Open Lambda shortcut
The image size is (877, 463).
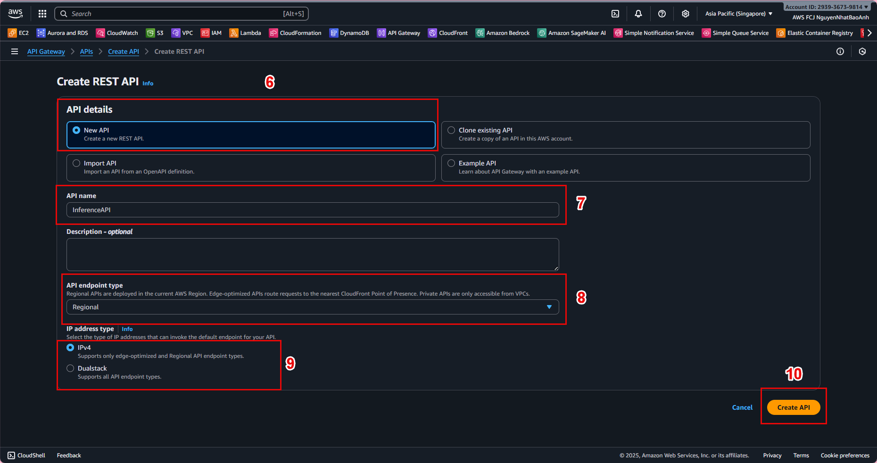pyautogui.click(x=245, y=33)
